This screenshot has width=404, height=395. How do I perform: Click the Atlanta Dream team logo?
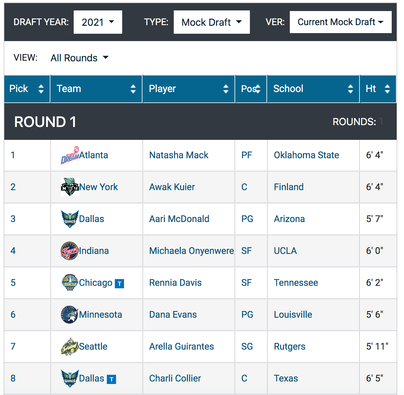[70, 155]
